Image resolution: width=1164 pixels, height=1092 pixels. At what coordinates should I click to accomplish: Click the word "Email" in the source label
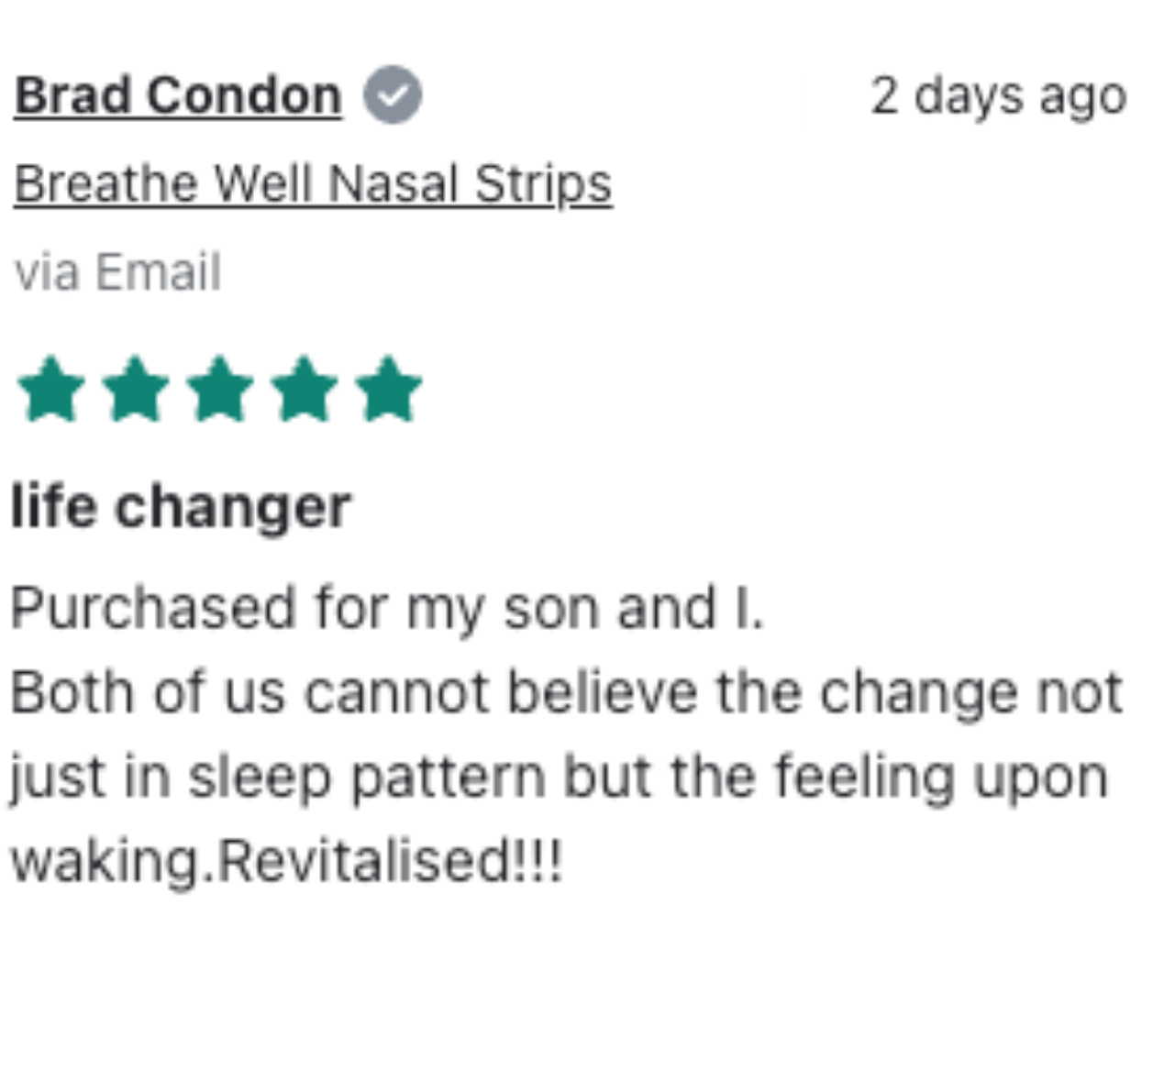pos(158,272)
